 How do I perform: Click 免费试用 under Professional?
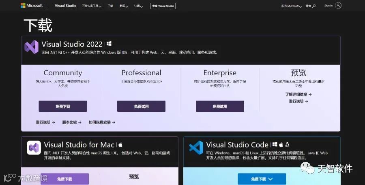pyautogui.click(x=141, y=106)
